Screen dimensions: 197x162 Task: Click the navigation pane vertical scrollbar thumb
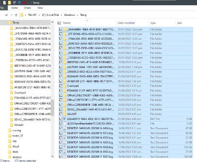(x=52, y=108)
